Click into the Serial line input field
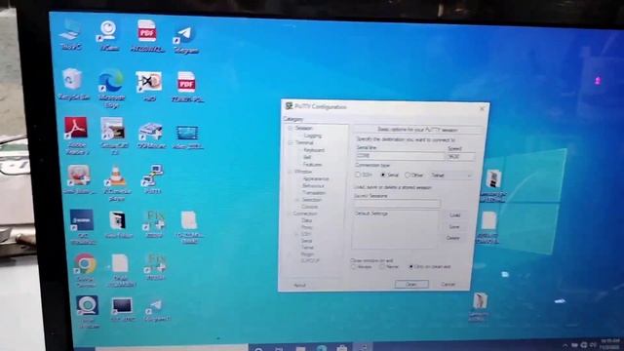Image resolution: width=624 pixels, height=351 pixels. 400,156
